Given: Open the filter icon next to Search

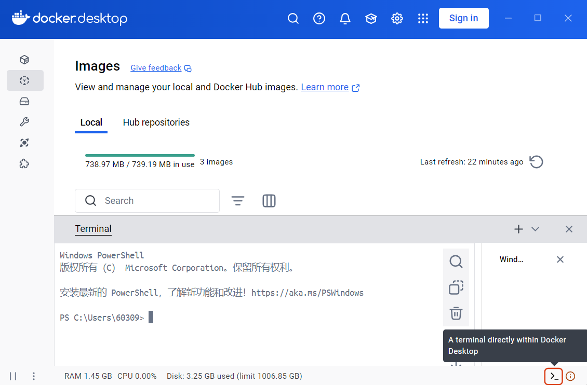Looking at the screenshot, I should click(x=238, y=201).
